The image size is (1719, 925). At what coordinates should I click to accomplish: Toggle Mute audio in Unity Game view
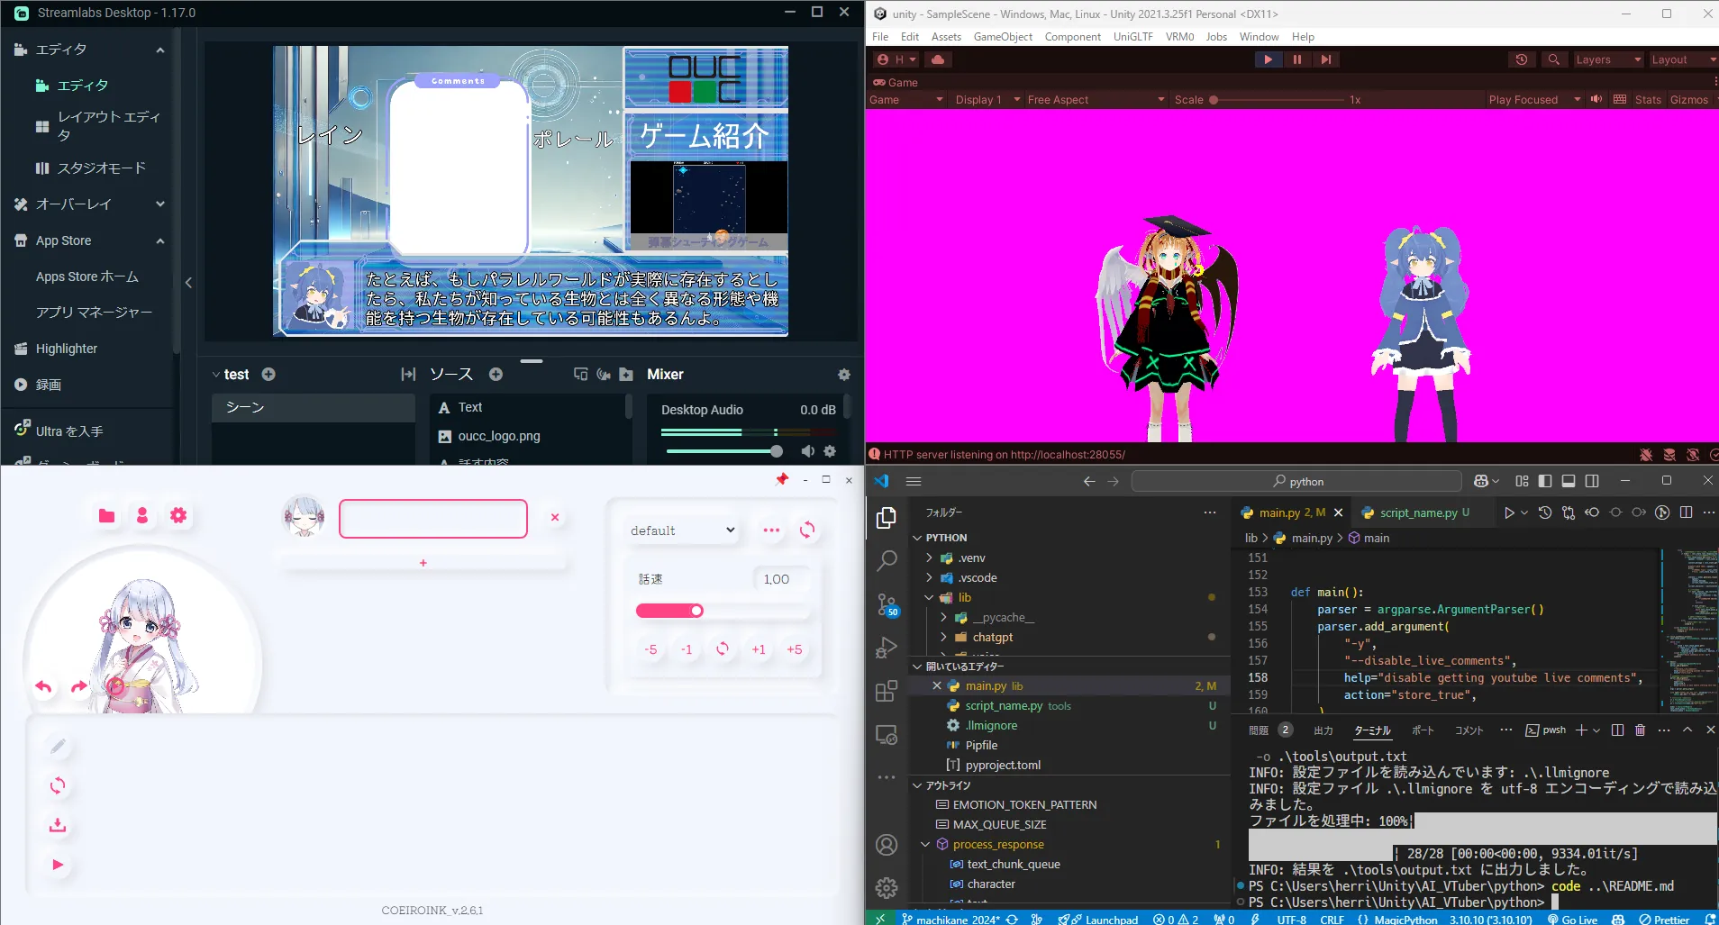pyautogui.click(x=1596, y=99)
